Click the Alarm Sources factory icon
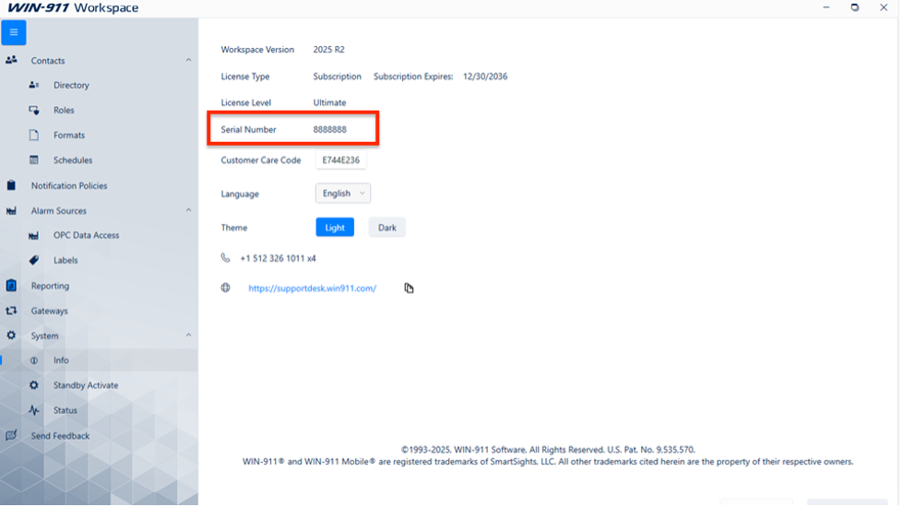This screenshot has width=903, height=507. (11, 210)
